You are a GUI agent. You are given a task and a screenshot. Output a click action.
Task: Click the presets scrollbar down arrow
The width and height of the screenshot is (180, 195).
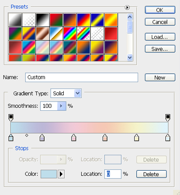pyautogui.click(x=130, y=57)
